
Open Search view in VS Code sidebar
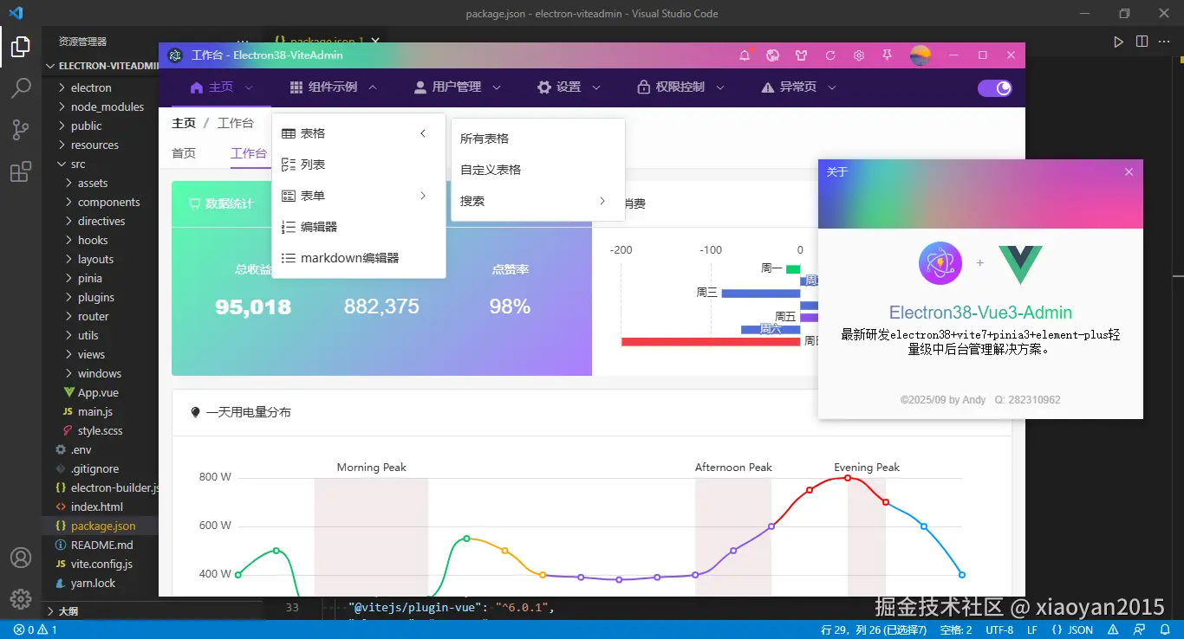point(20,87)
